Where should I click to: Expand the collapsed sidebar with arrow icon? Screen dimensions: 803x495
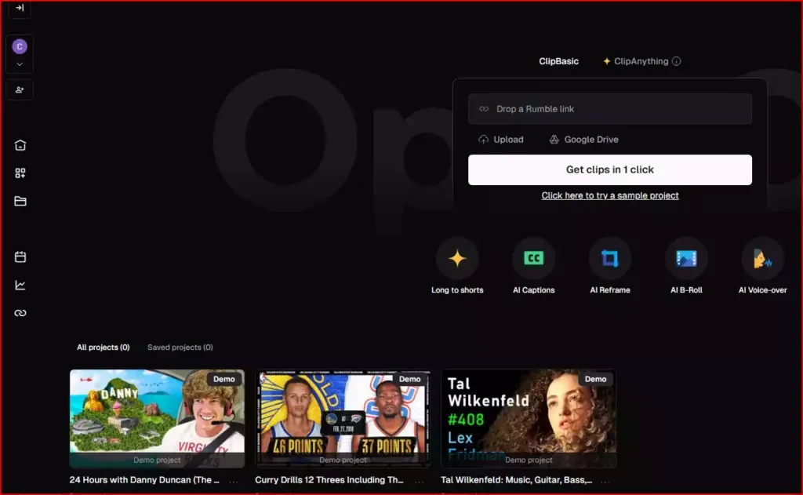tap(20, 8)
